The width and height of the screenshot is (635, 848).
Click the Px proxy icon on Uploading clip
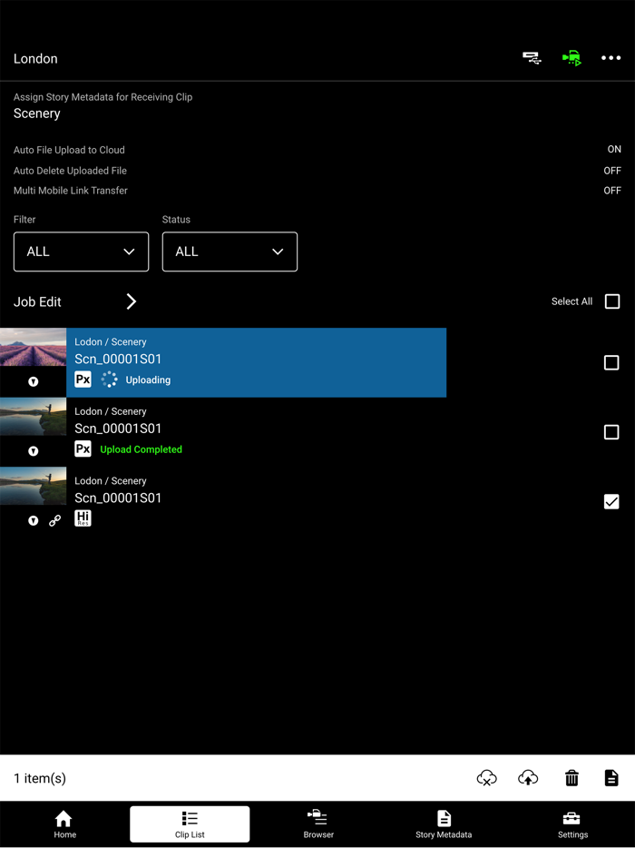click(x=83, y=380)
